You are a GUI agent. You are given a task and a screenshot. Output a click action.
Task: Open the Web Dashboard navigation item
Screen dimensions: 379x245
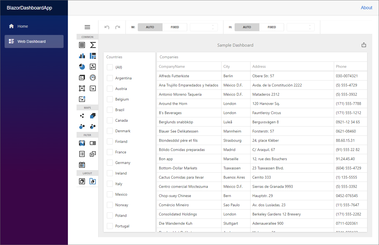click(34, 41)
